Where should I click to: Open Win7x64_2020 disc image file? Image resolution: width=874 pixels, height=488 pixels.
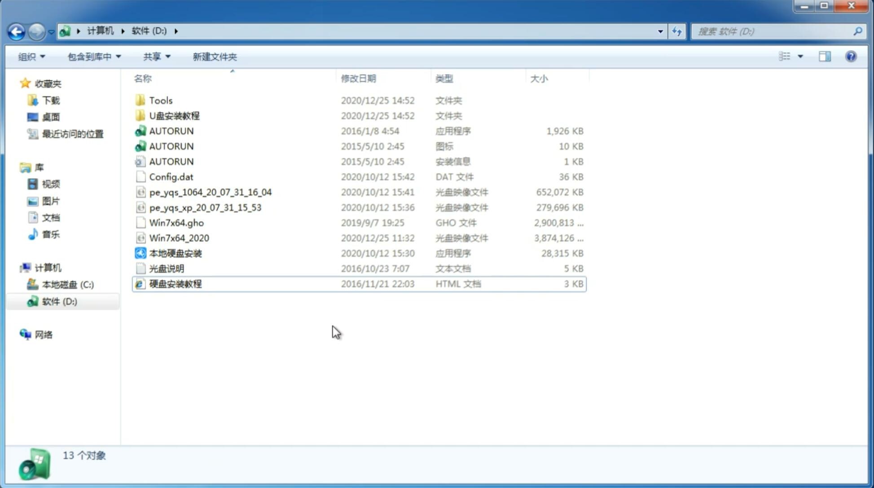pyautogui.click(x=179, y=238)
